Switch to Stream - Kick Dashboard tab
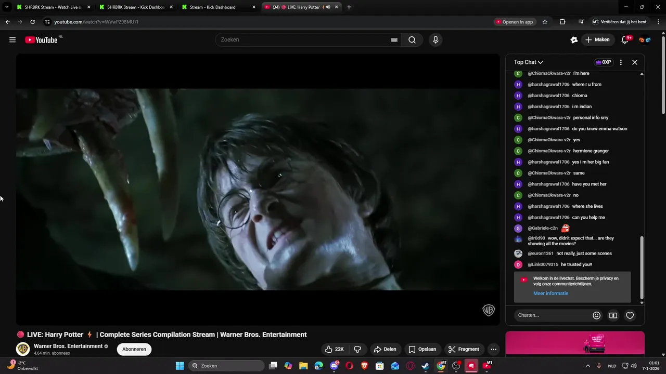The image size is (666, 374). click(x=219, y=7)
